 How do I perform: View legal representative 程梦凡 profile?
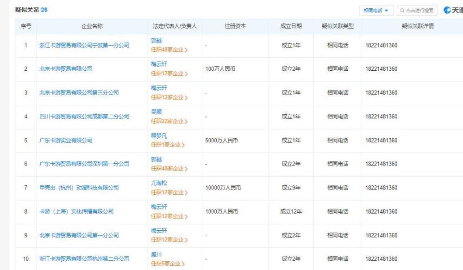click(159, 136)
